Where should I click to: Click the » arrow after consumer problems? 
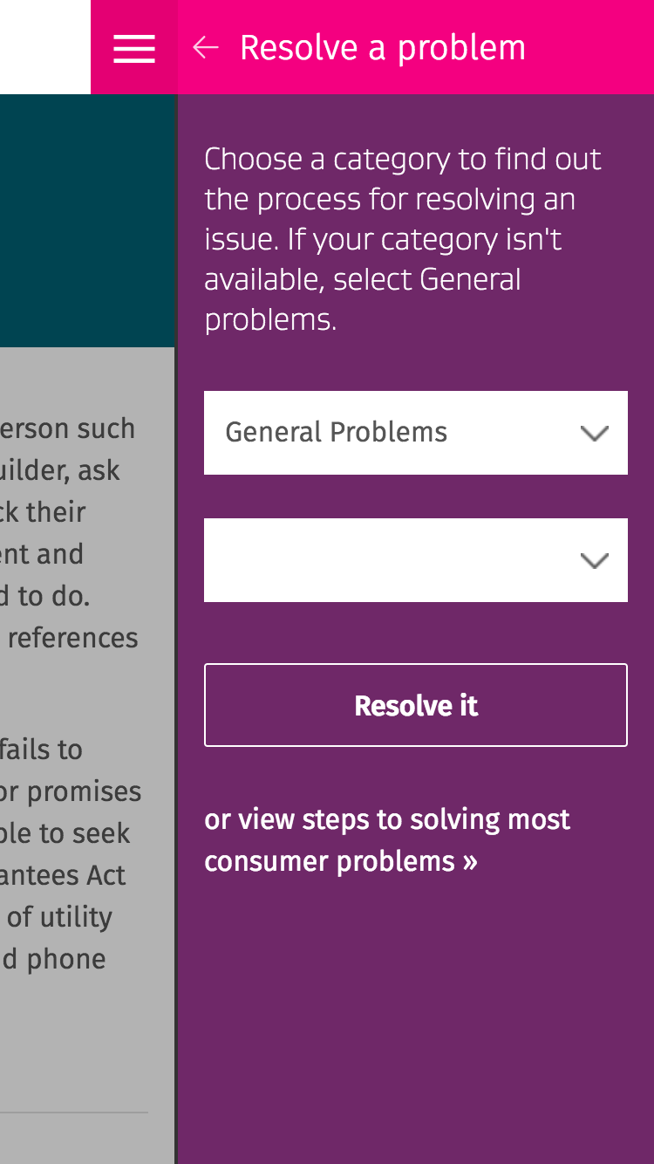coord(470,862)
